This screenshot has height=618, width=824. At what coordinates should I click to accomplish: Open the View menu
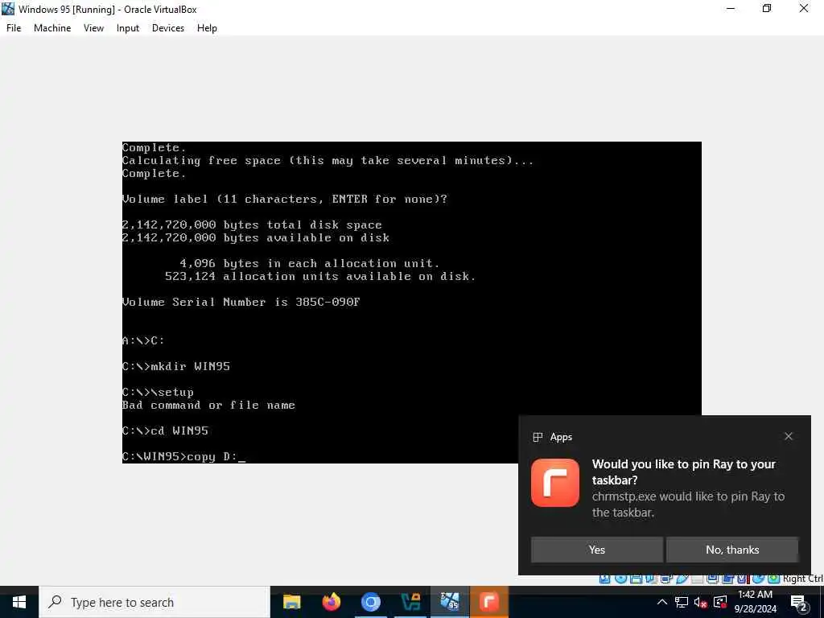pos(93,28)
